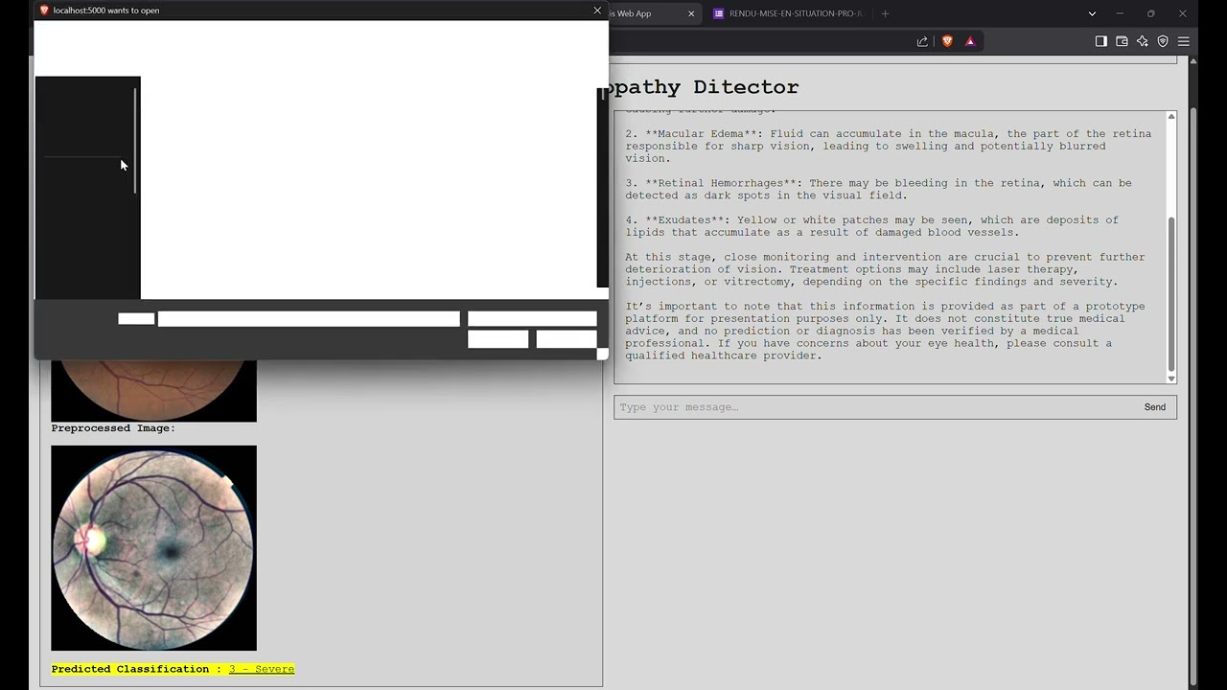Open the browser hamburger menu
The image size is (1227, 690).
tap(1184, 41)
